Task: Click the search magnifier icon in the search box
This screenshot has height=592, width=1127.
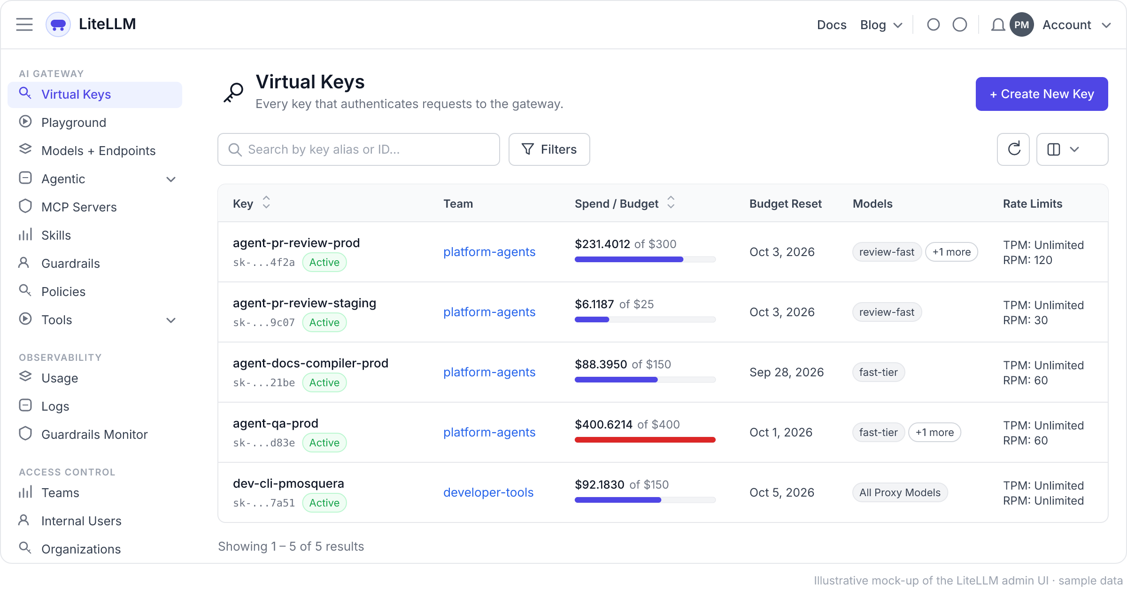Action: (x=235, y=149)
